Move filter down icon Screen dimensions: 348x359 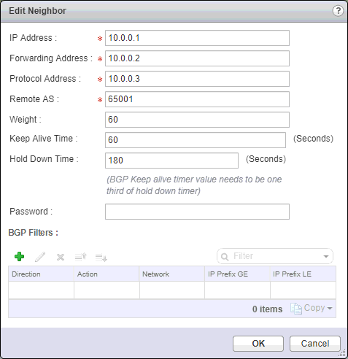(101, 258)
